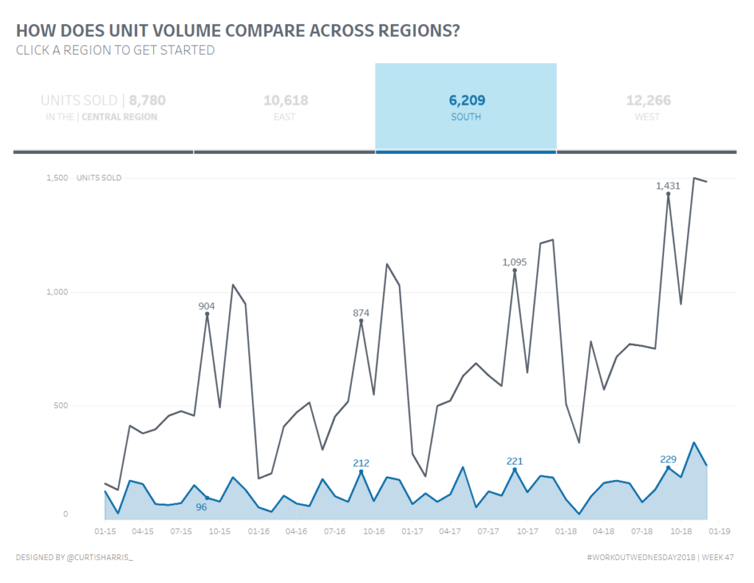Click the Units Sold axis title

99,178
